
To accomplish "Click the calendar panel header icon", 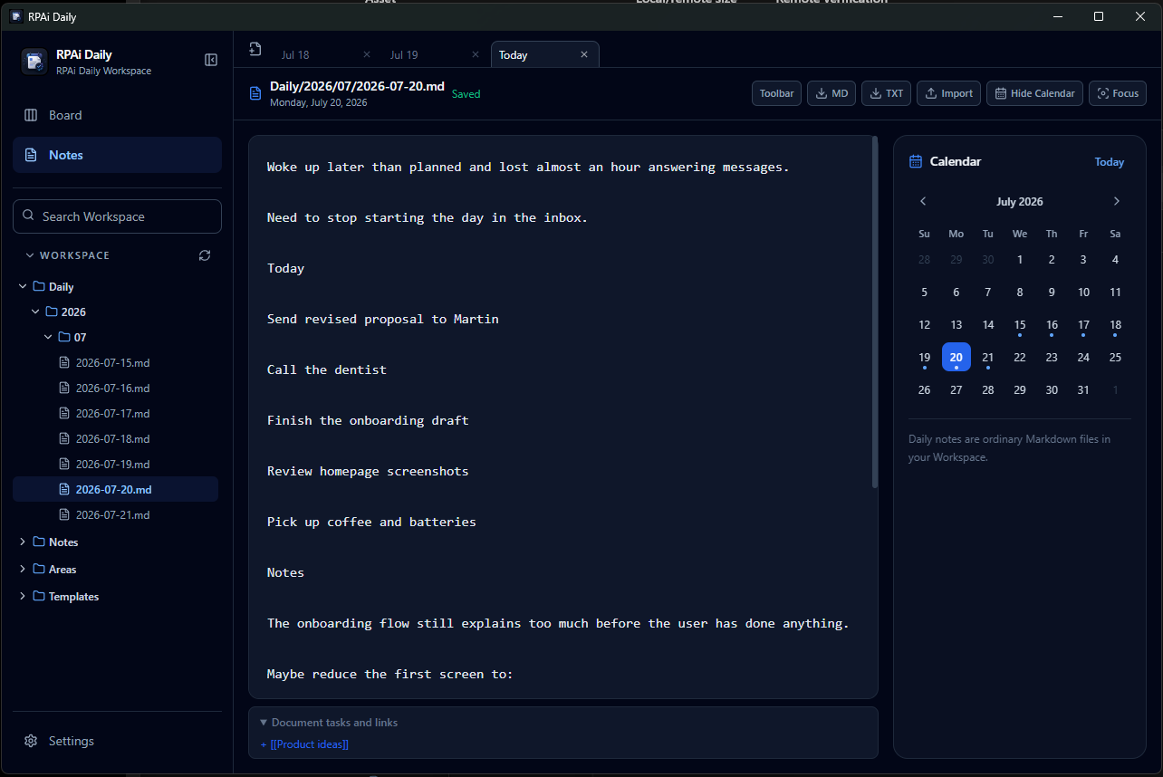I will pyautogui.click(x=915, y=161).
